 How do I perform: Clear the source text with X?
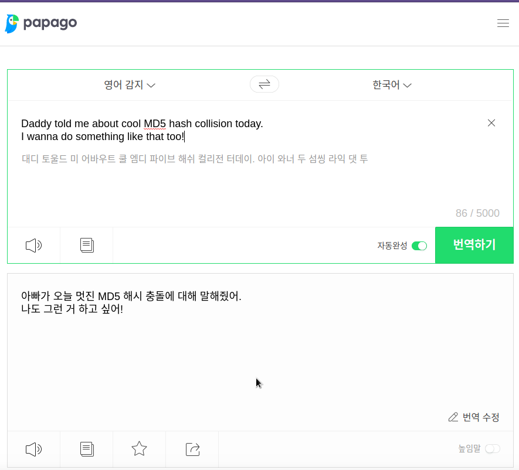click(491, 123)
